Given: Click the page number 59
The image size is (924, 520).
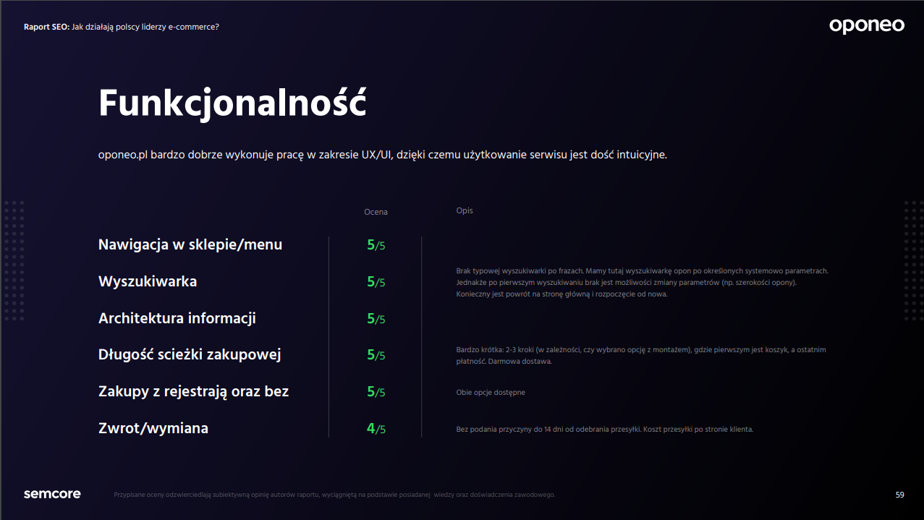Looking at the screenshot, I should pos(899,495).
